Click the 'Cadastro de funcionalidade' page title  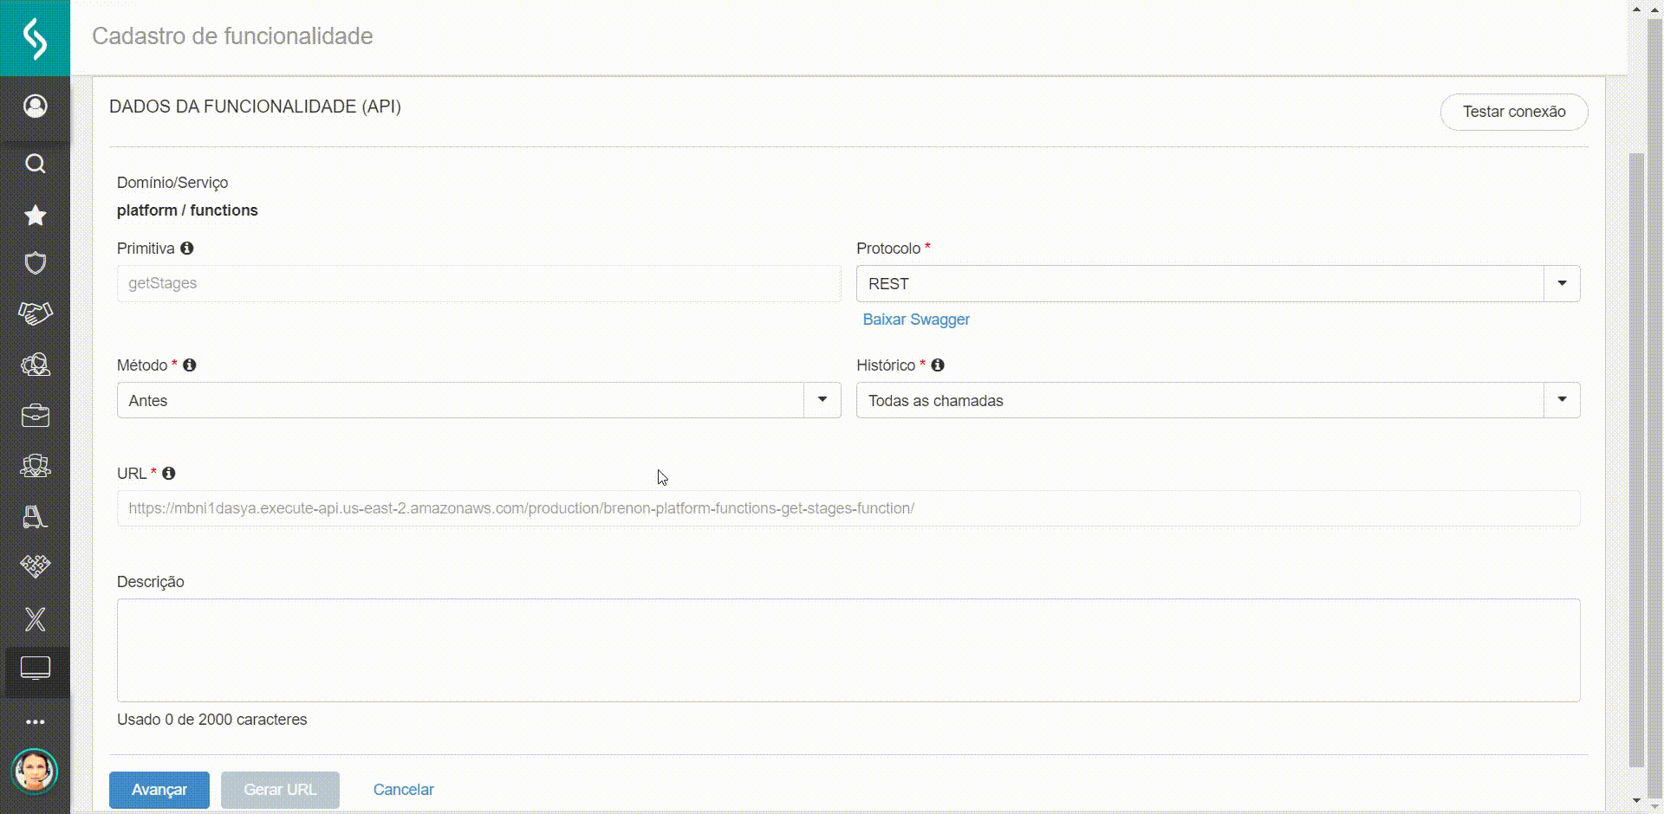232,36
